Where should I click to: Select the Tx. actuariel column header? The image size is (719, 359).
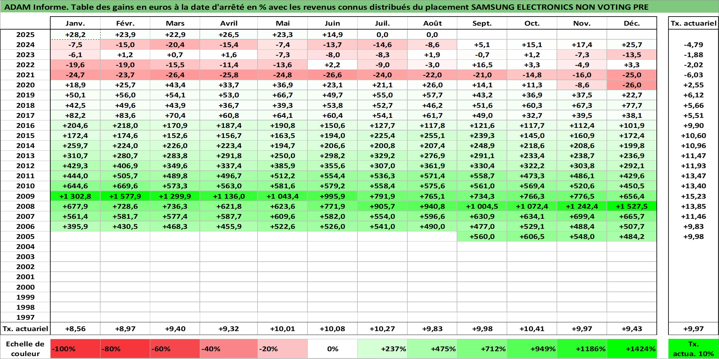pos(693,23)
